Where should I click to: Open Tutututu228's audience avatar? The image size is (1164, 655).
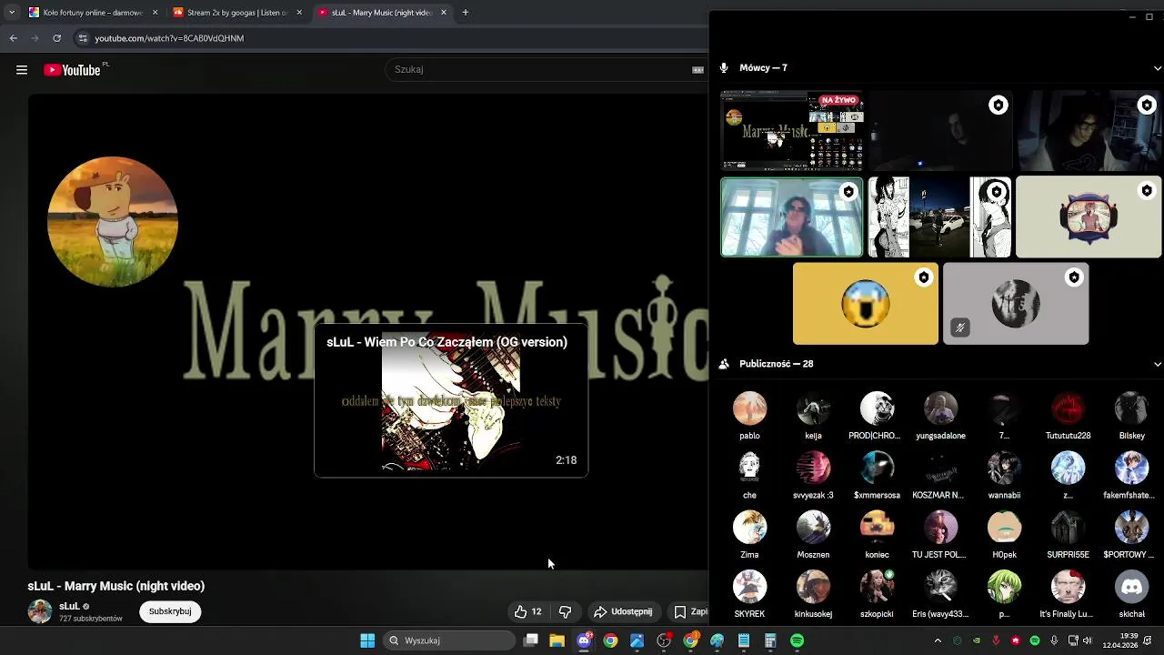(x=1068, y=409)
